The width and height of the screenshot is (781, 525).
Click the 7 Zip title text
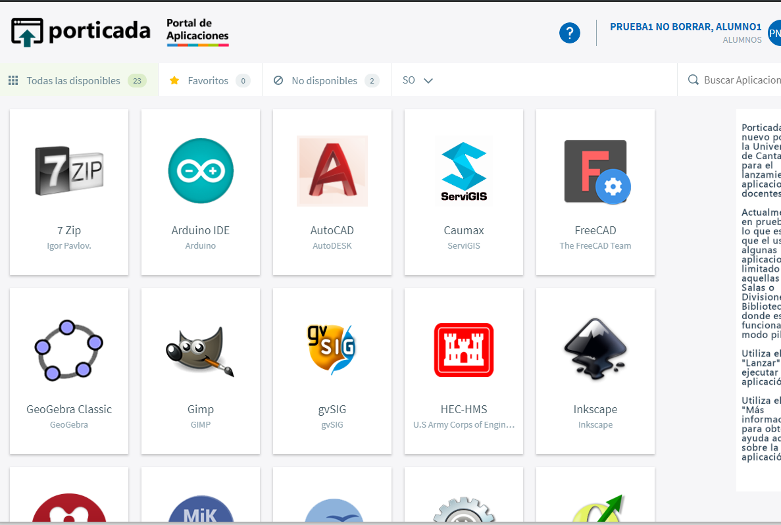69,230
